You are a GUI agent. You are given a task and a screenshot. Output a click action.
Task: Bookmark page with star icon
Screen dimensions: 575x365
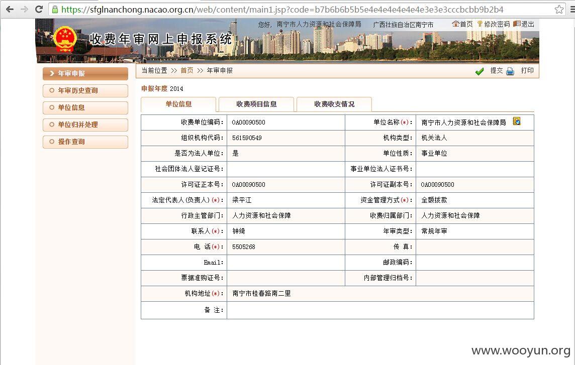point(559,9)
